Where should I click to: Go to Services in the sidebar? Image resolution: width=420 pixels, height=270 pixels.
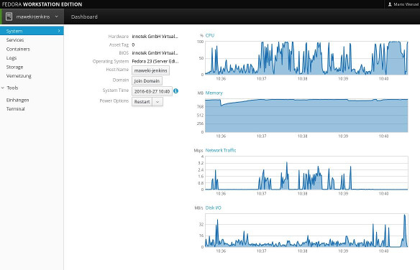(15, 39)
